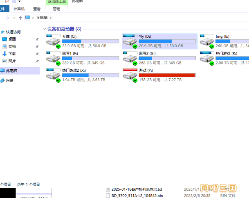
Task: Unpin 文档 using its pin icon
Action: (37, 47)
